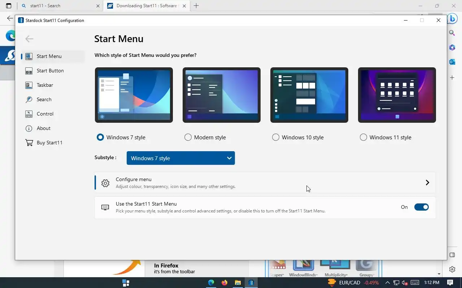Click the Start Button sidebar icon
This screenshot has width=462, height=288.
click(x=29, y=71)
